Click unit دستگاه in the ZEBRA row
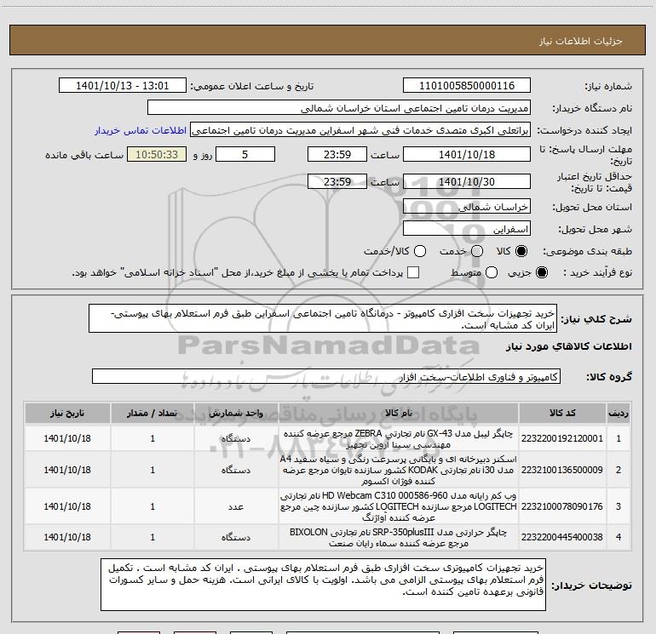Viewport: 656px width, 634px height. (236, 439)
